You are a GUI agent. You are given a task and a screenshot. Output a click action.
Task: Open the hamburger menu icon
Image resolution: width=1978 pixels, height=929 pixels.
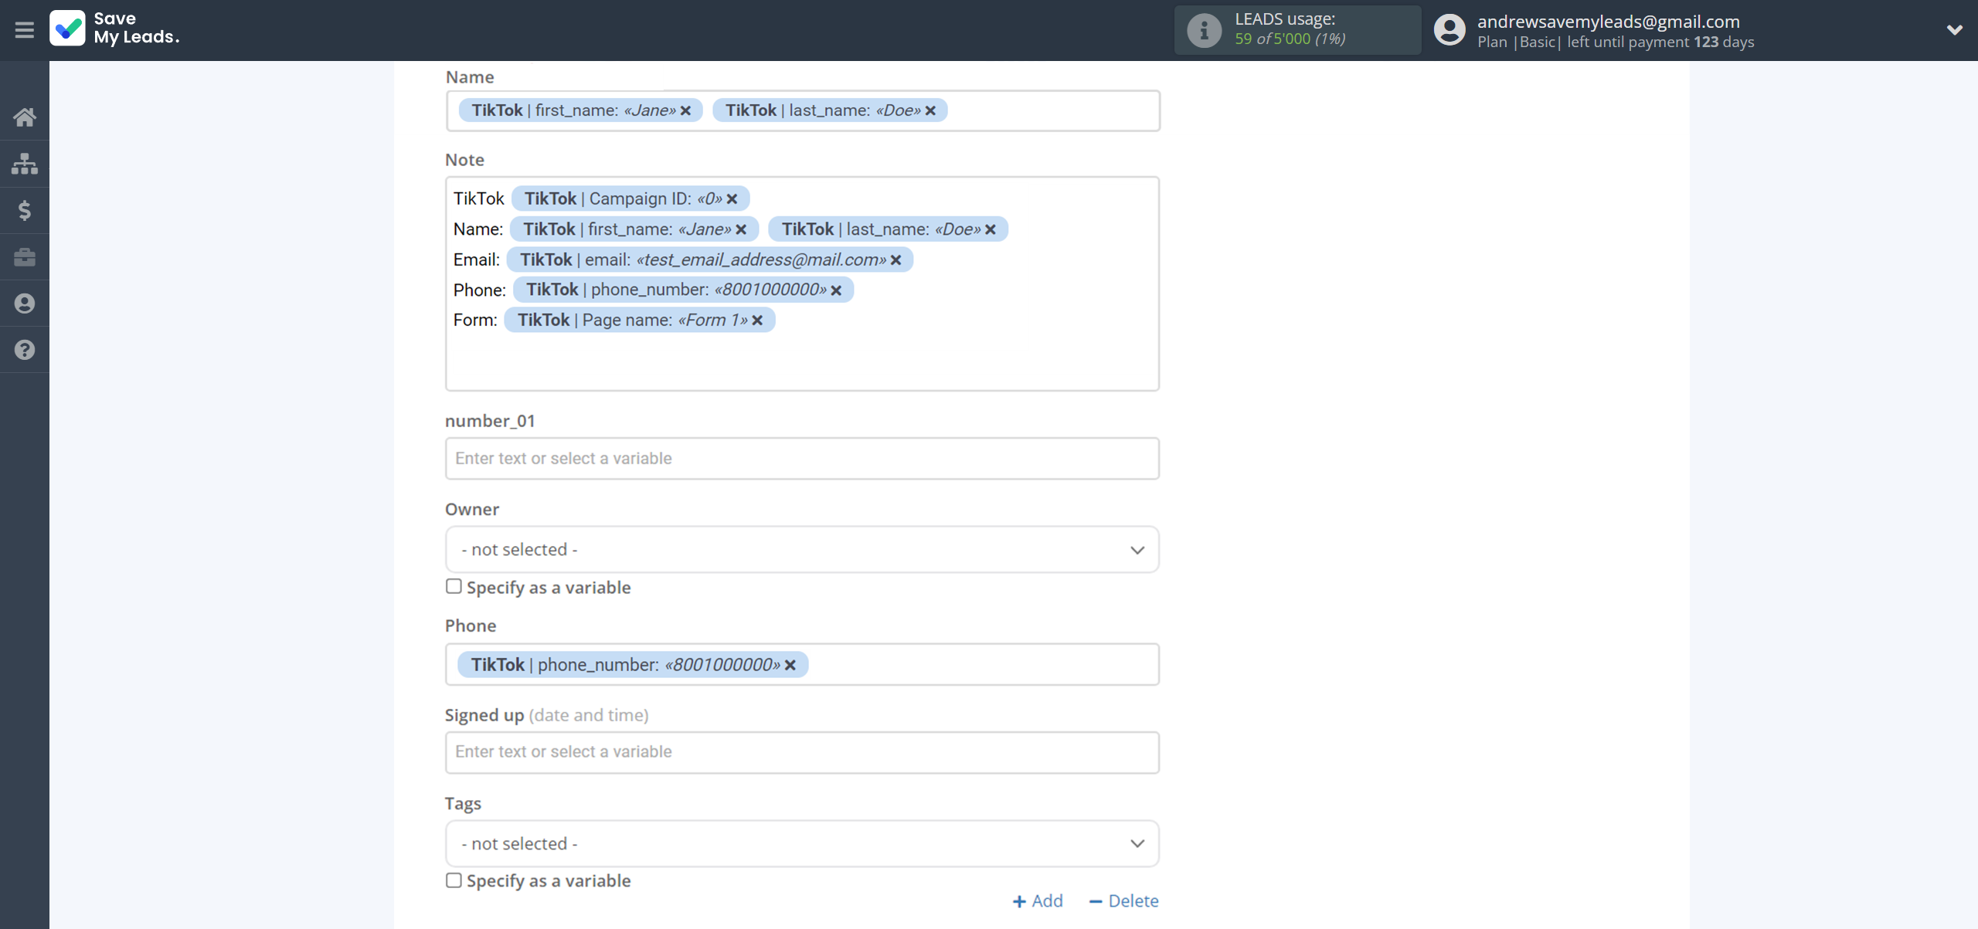click(x=24, y=30)
